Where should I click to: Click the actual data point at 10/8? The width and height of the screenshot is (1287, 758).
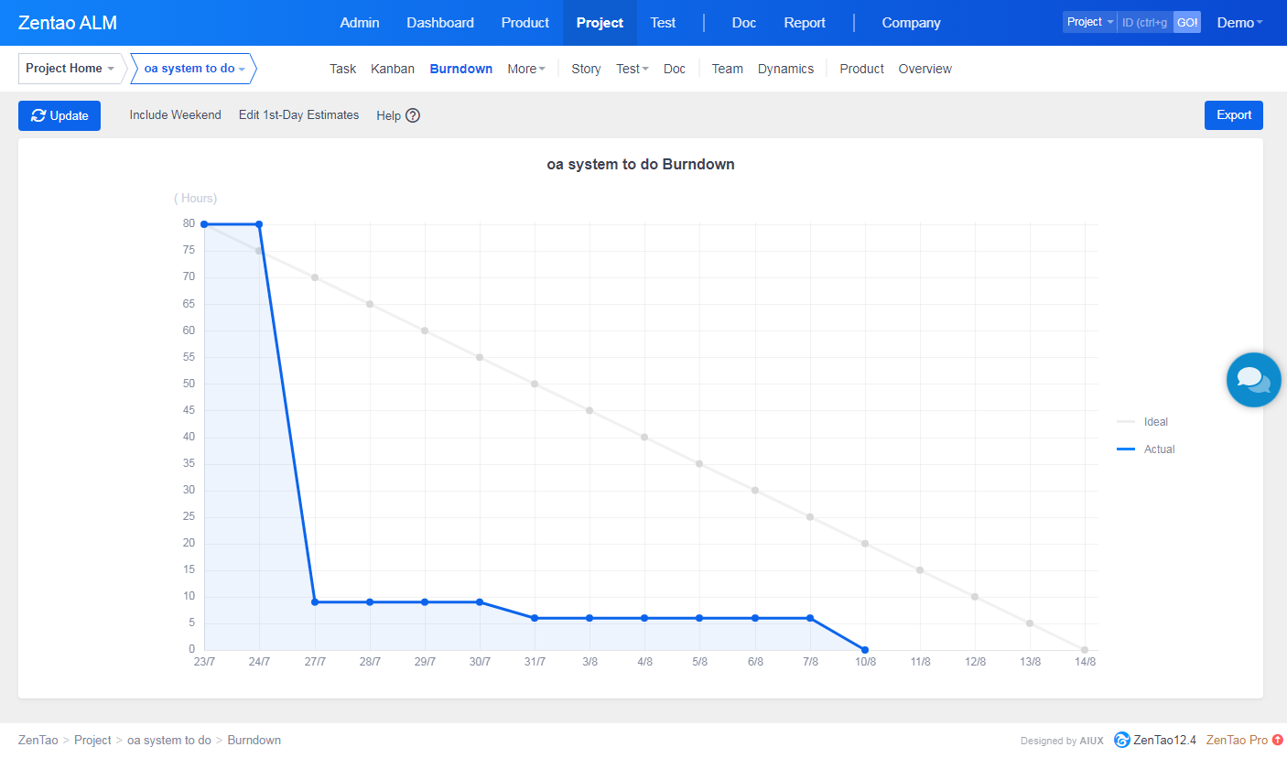coord(865,650)
